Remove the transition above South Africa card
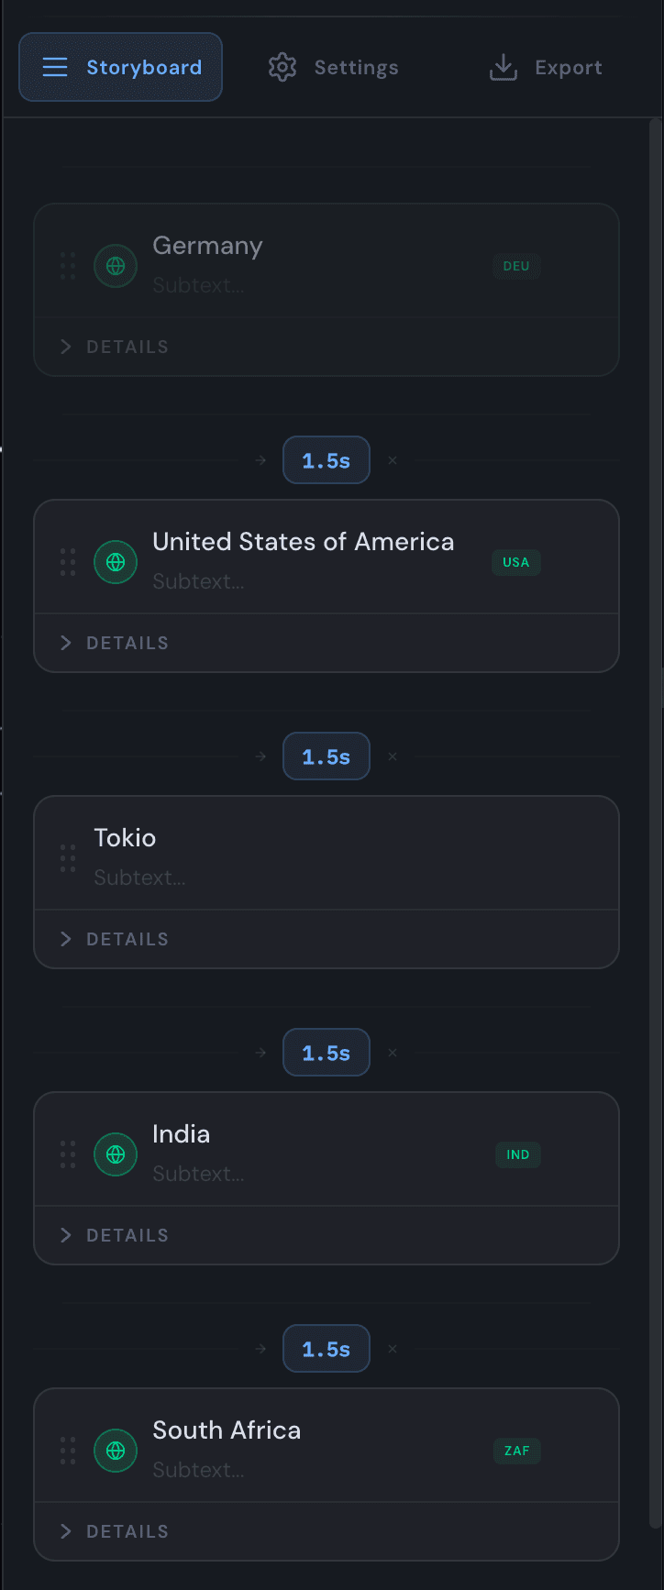 pyautogui.click(x=393, y=1349)
